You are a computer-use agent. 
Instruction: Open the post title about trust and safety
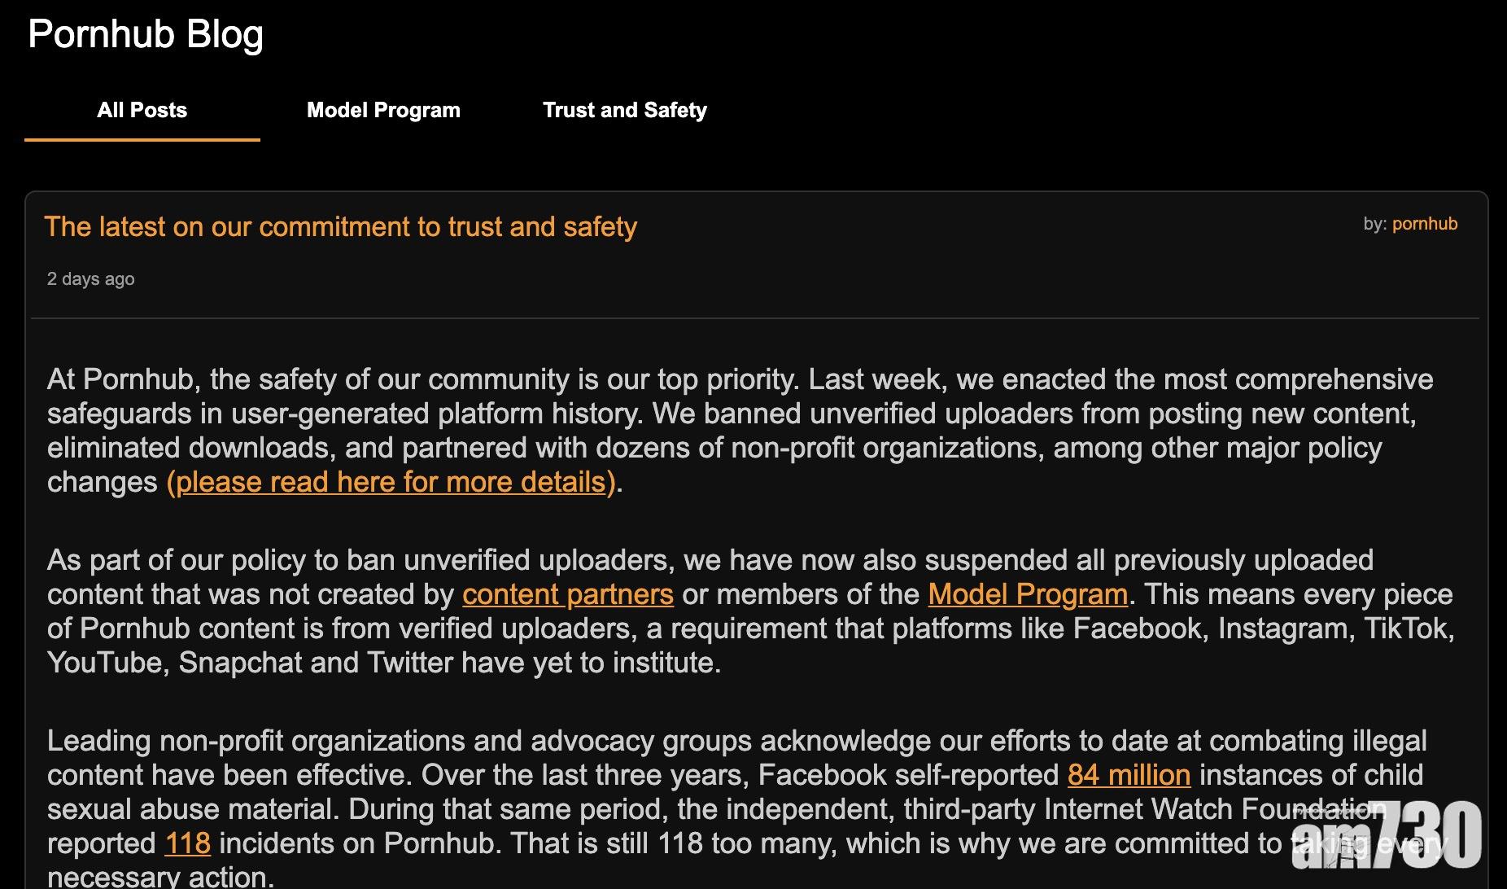coord(340,226)
